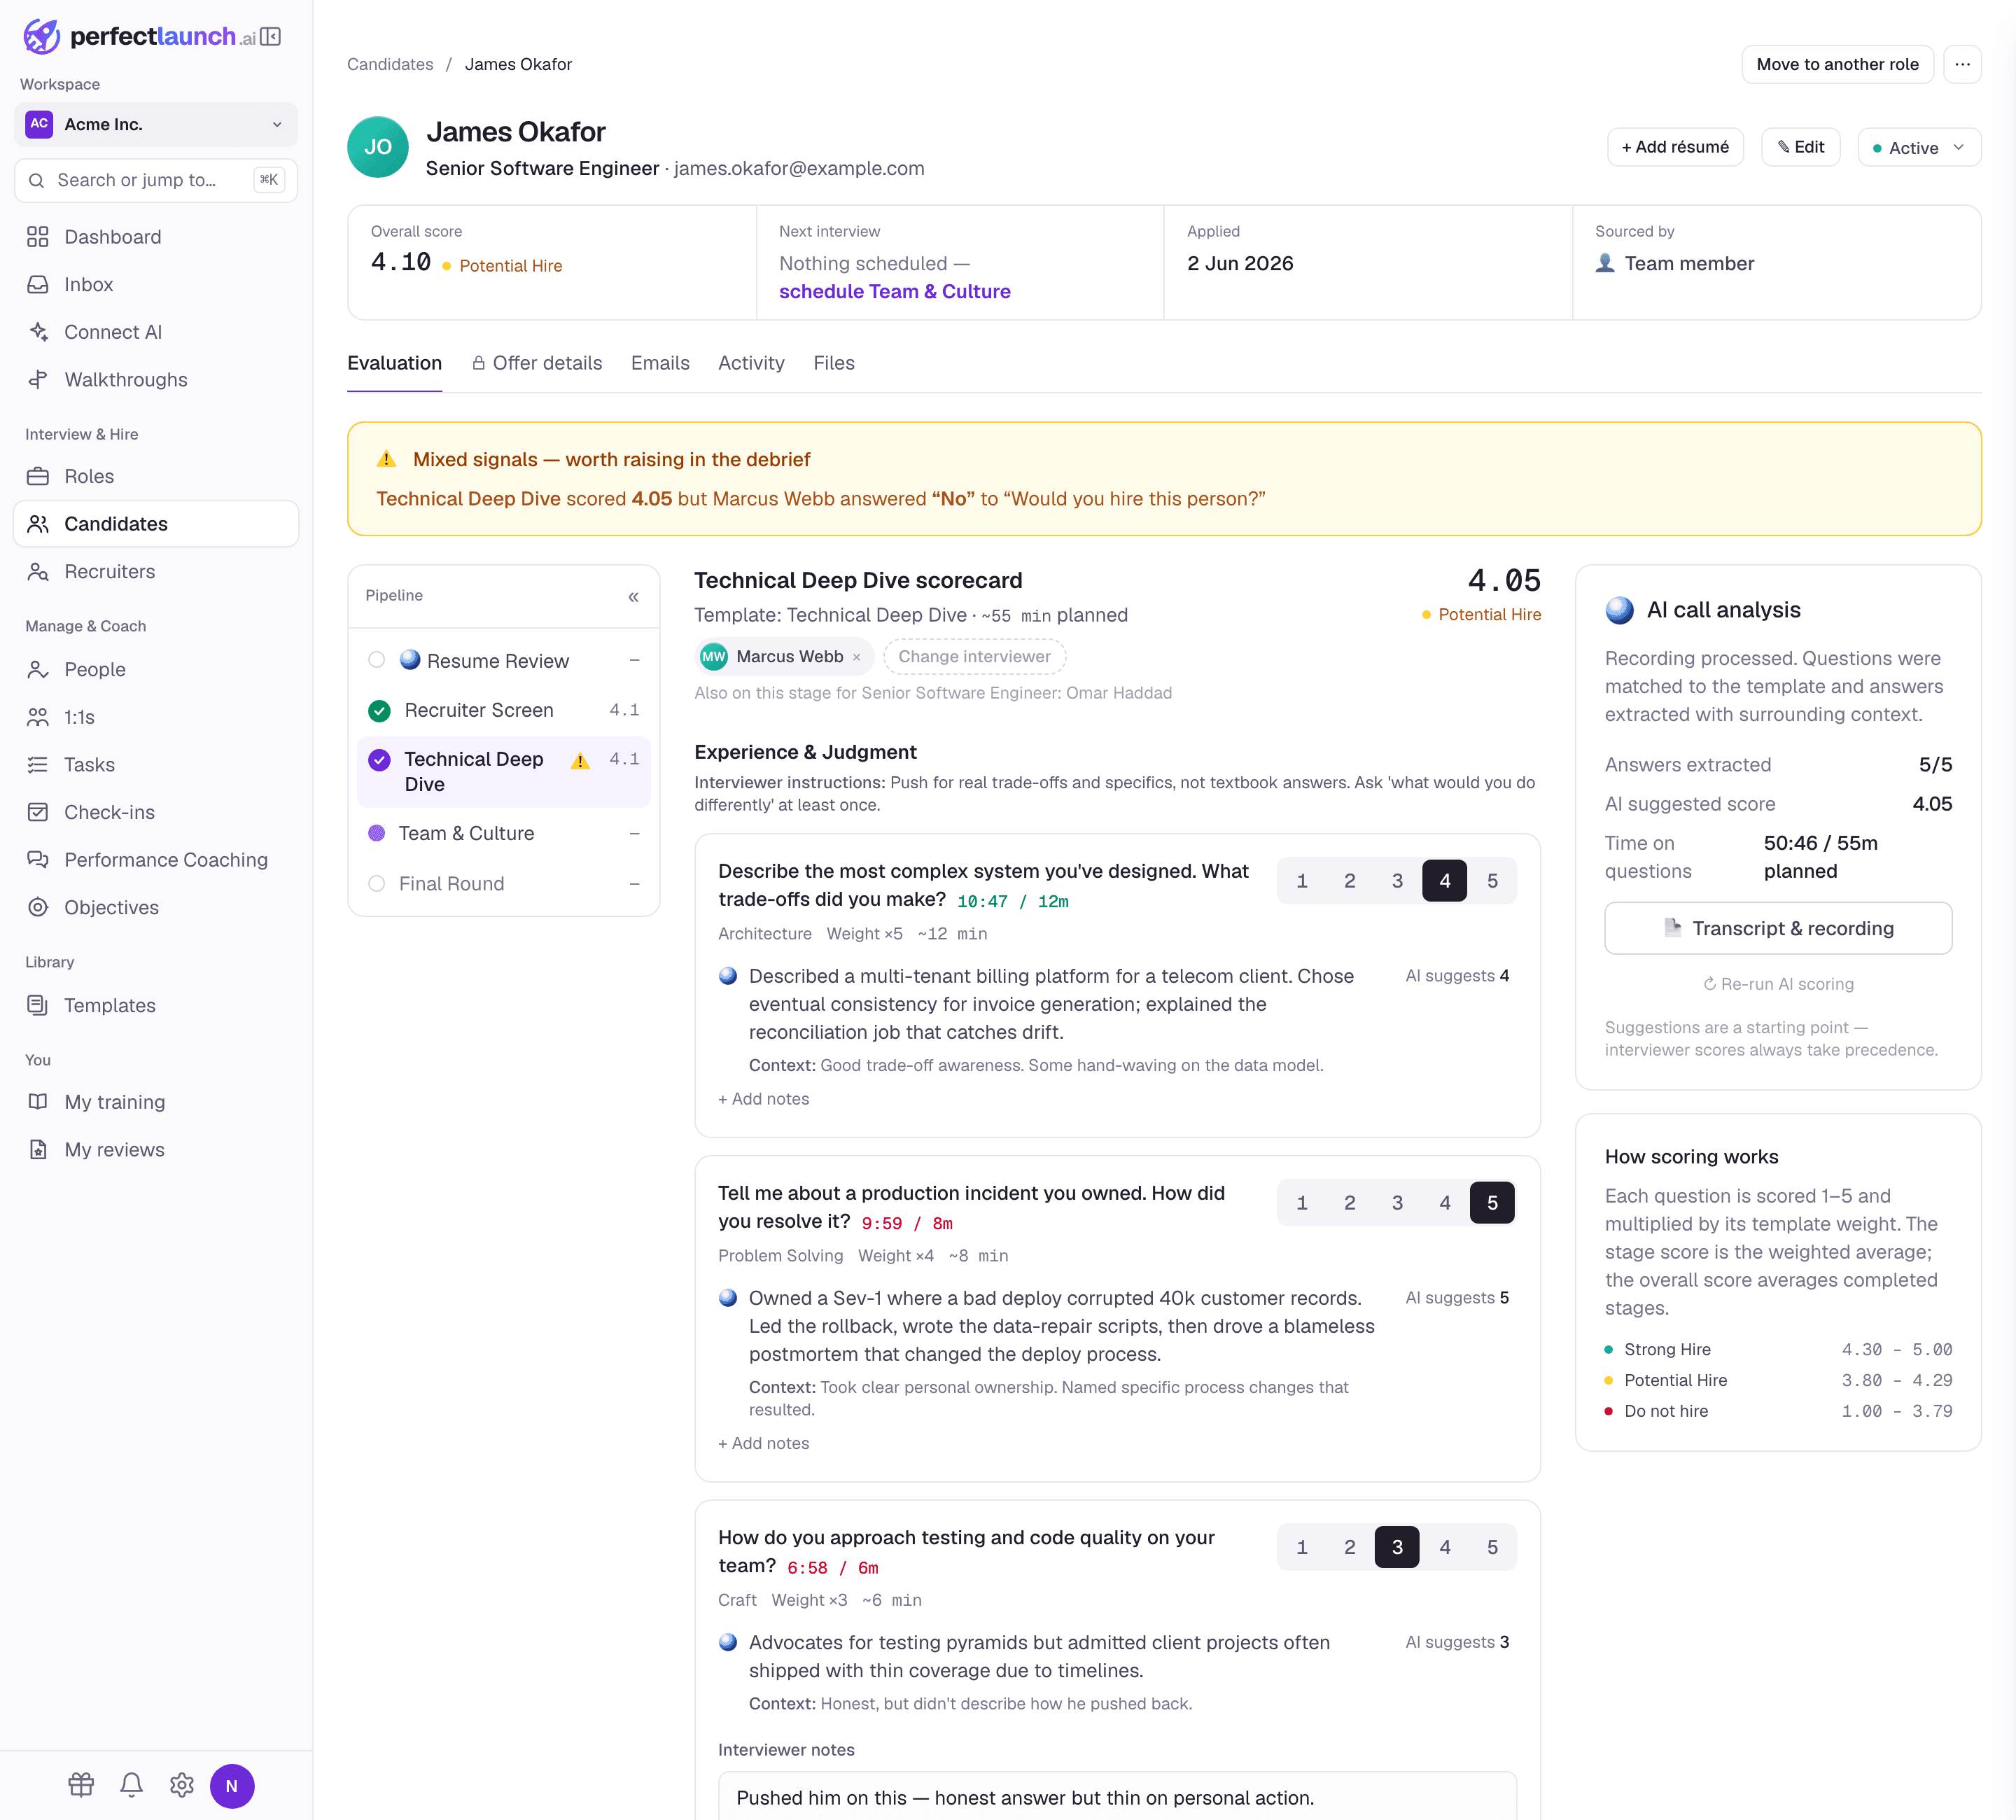Switch to the Offer details tab
This screenshot has width=2016, height=1820.
[x=537, y=364]
